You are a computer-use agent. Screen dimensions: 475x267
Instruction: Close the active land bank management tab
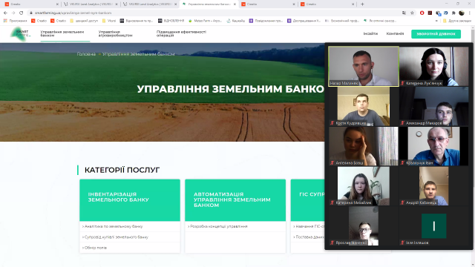tap(235, 4)
